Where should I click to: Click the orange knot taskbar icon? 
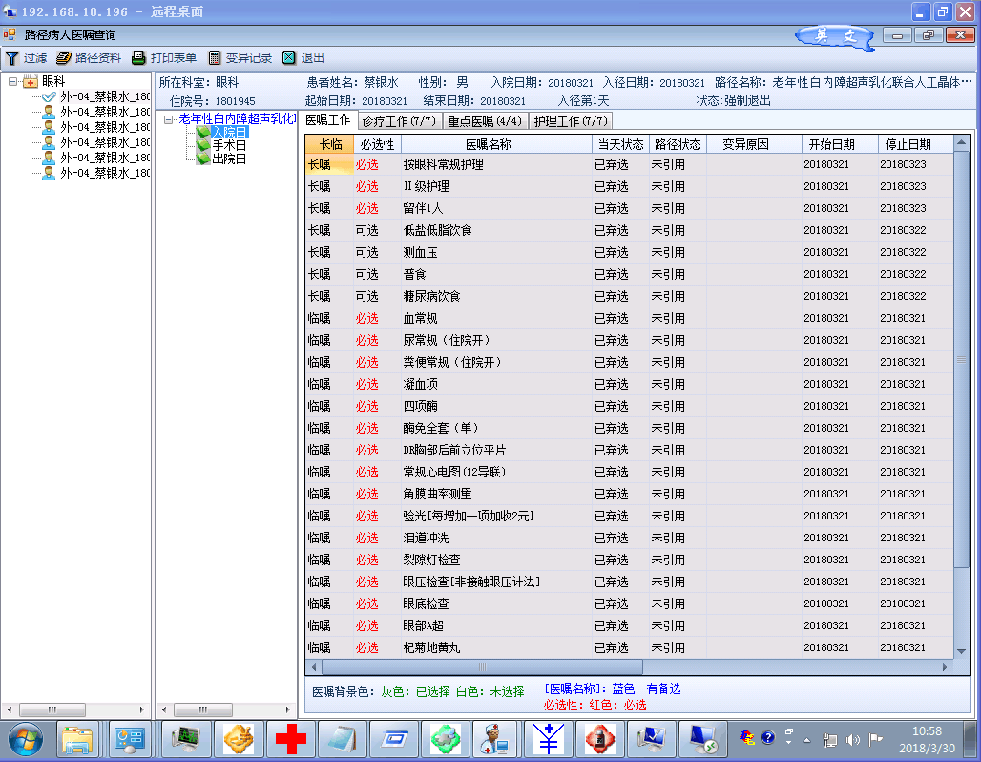point(239,740)
